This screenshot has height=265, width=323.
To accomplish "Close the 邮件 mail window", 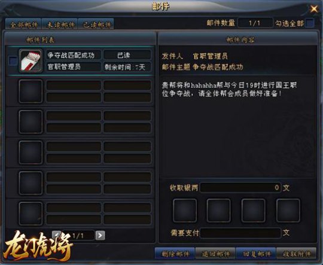I will [x=314, y=9].
